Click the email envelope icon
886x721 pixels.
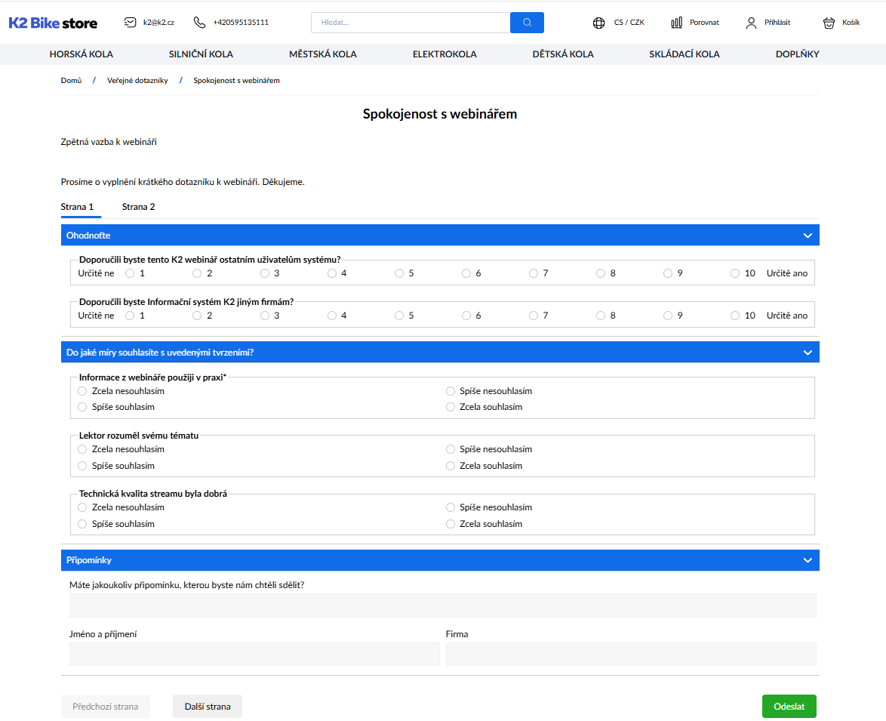(131, 23)
